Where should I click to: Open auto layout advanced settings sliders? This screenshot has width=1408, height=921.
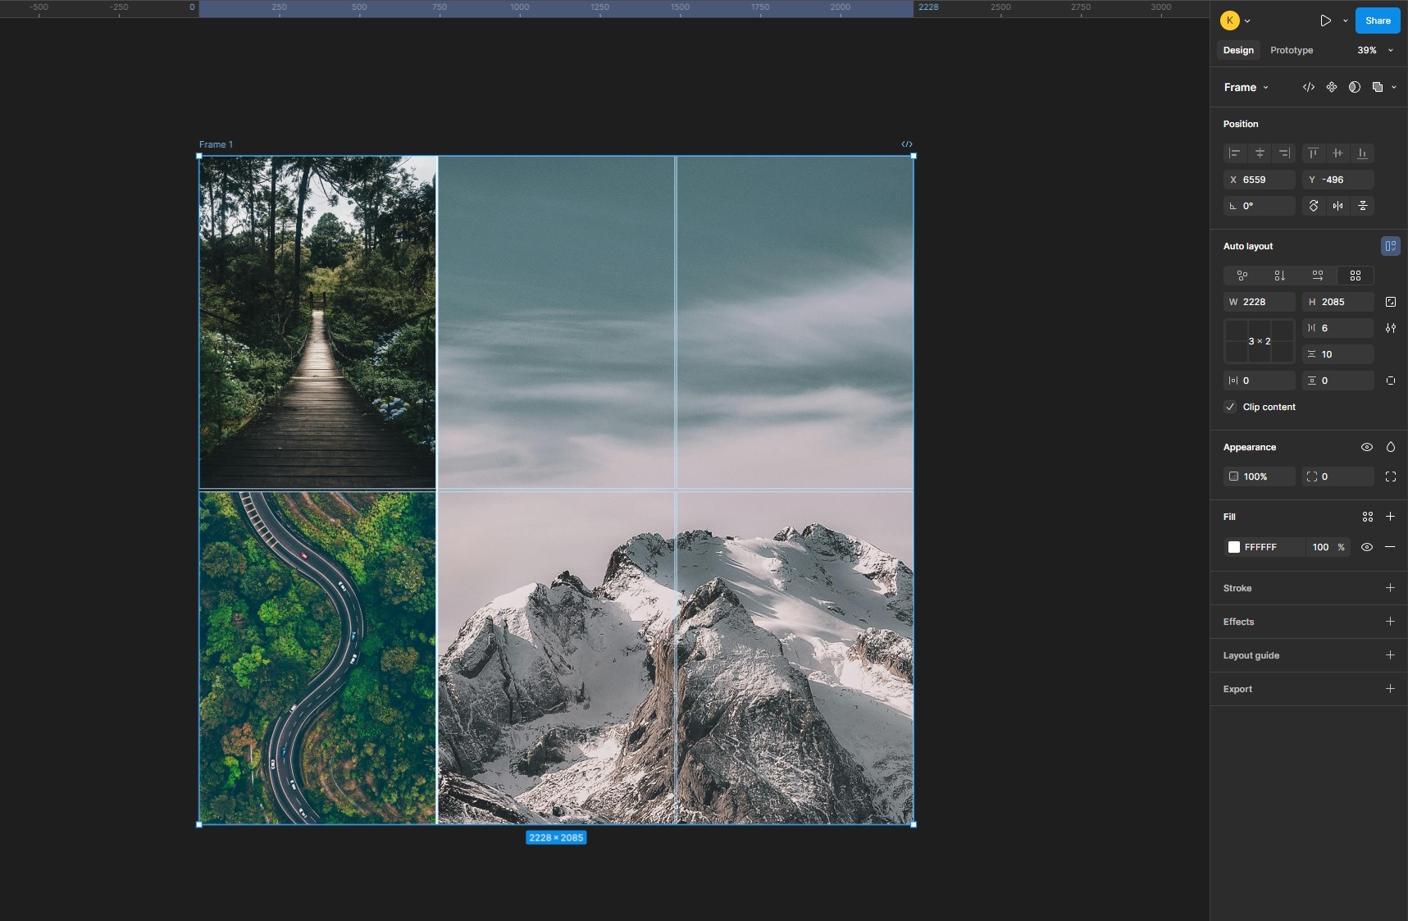[1391, 328]
